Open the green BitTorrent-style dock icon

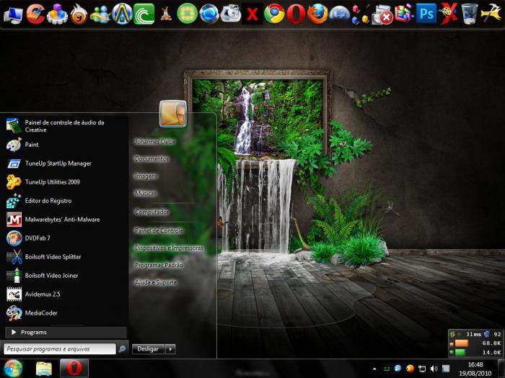point(144,14)
